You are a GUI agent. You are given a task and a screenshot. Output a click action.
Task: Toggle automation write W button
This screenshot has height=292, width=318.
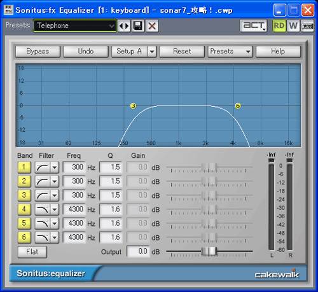point(293,26)
